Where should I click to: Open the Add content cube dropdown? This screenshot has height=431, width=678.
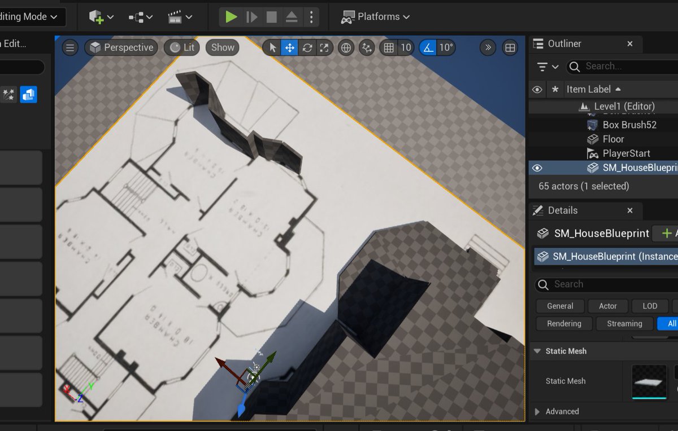[x=102, y=17]
